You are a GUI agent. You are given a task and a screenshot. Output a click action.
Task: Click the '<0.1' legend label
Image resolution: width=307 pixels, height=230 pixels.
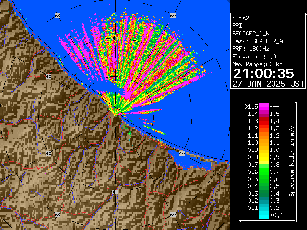[277, 215]
